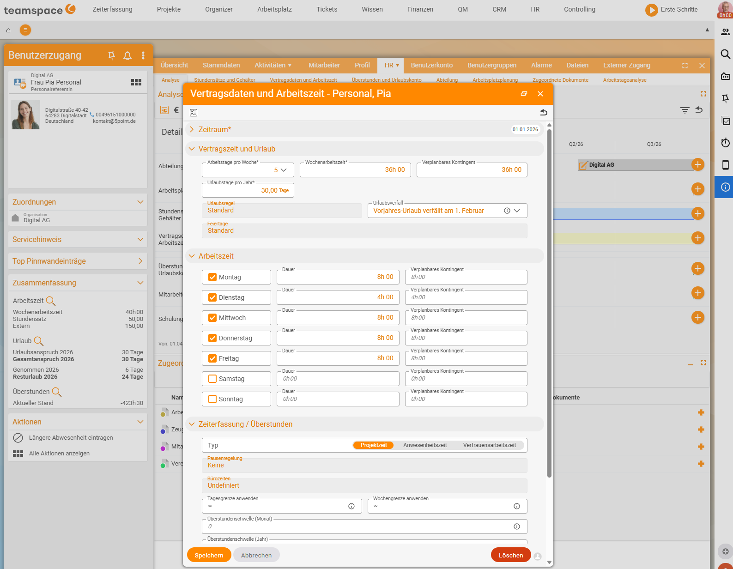Screen dimensions: 733x569
Task: Click the Urlaubstage pro Jahr field
Action: (x=248, y=190)
